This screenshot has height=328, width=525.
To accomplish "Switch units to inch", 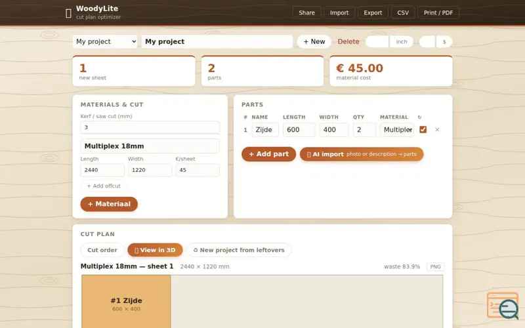I will coord(401,42).
